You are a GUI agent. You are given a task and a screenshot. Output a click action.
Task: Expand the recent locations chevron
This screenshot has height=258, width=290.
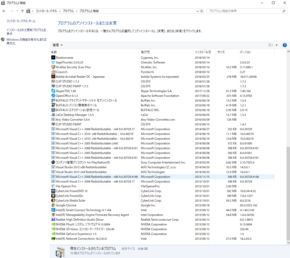[17, 11]
